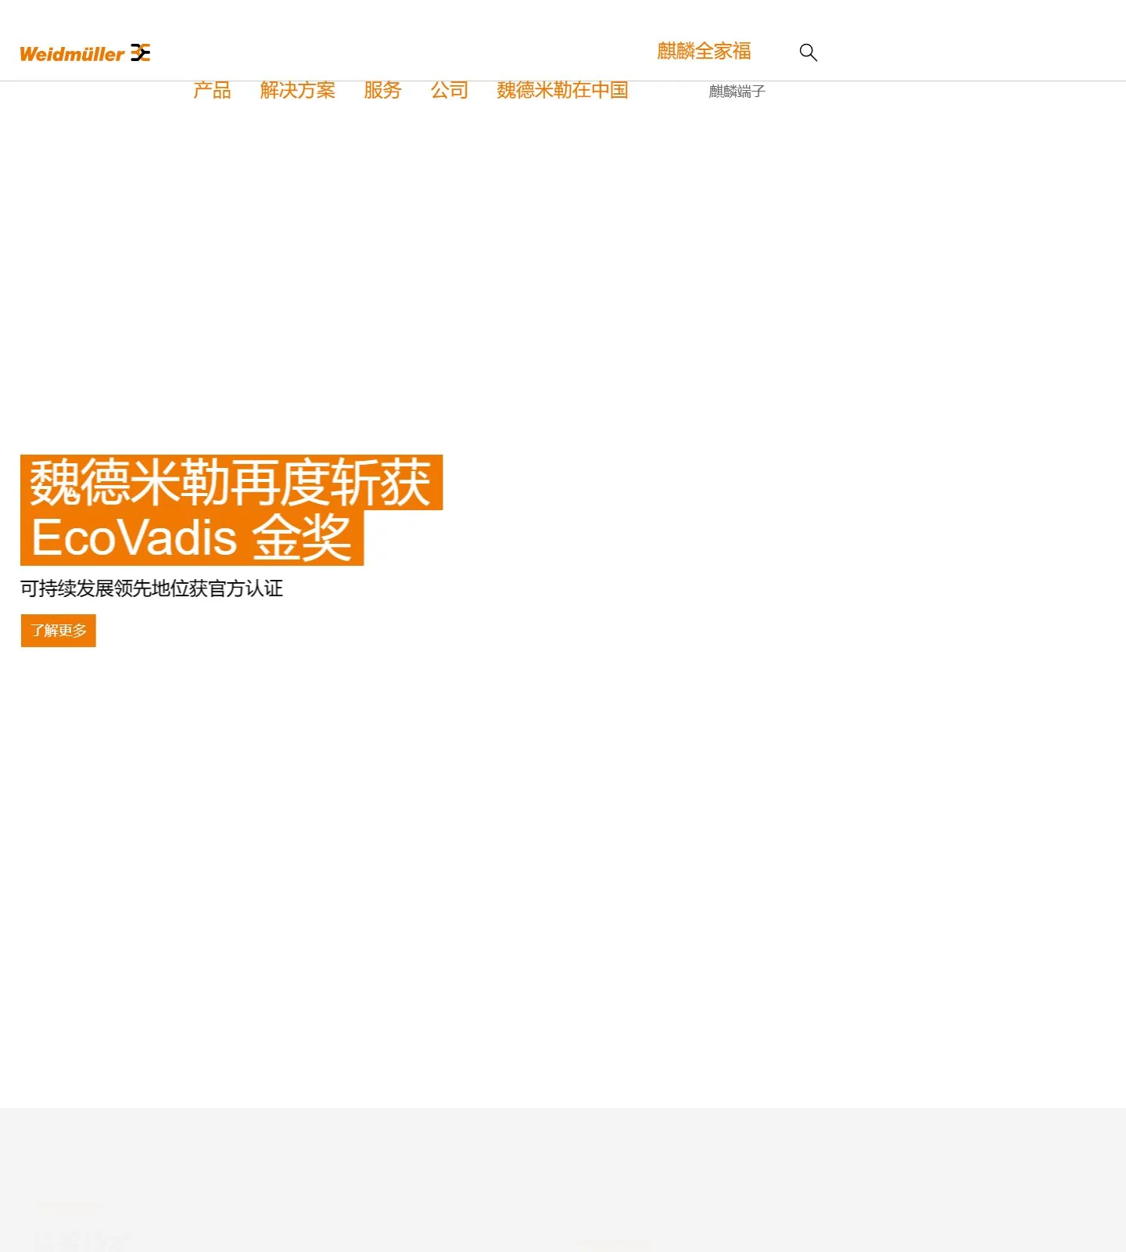Open the 麒麟全家福 link

(704, 52)
